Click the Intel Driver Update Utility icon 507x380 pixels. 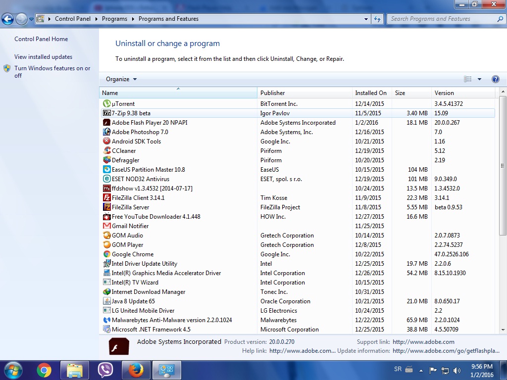pos(107,263)
